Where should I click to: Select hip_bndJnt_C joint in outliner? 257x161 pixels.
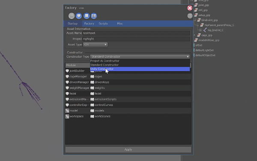tap(215, 30)
